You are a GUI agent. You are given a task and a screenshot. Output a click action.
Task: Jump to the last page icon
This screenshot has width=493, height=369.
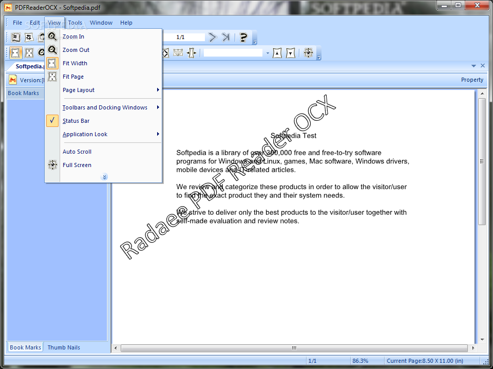click(x=226, y=38)
